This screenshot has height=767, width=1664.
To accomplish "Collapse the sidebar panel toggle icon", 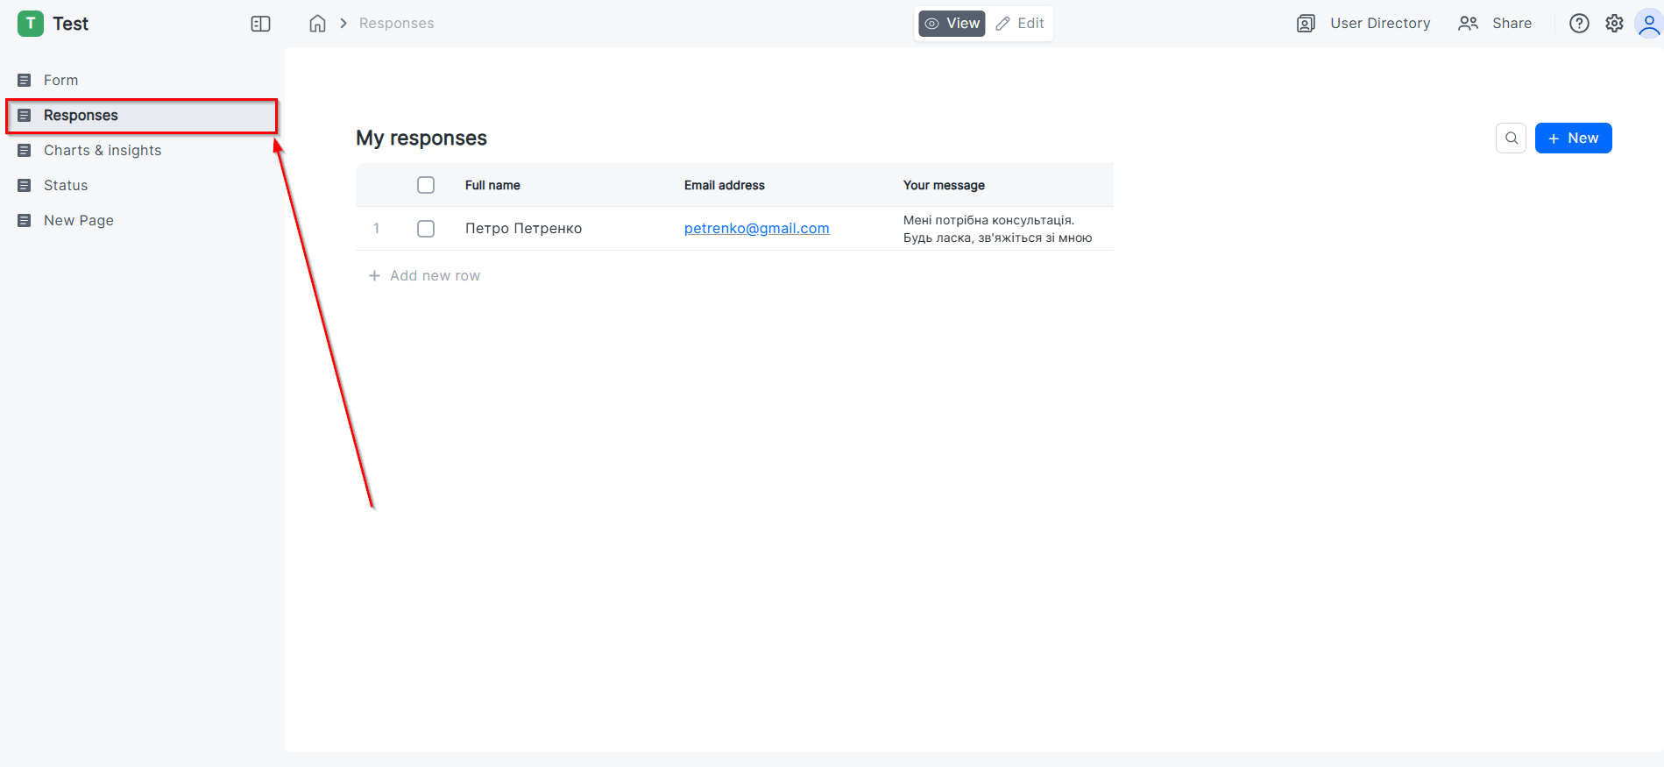I will click(x=260, y=24).
